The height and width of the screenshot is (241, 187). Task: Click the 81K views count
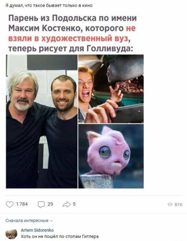pyautogui.click(x=179, y=204)
